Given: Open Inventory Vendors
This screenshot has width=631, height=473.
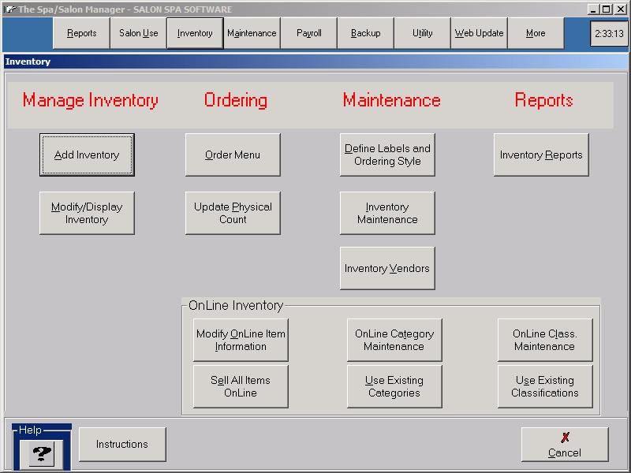Looking at the screenshot, I should tap(387, 268).
